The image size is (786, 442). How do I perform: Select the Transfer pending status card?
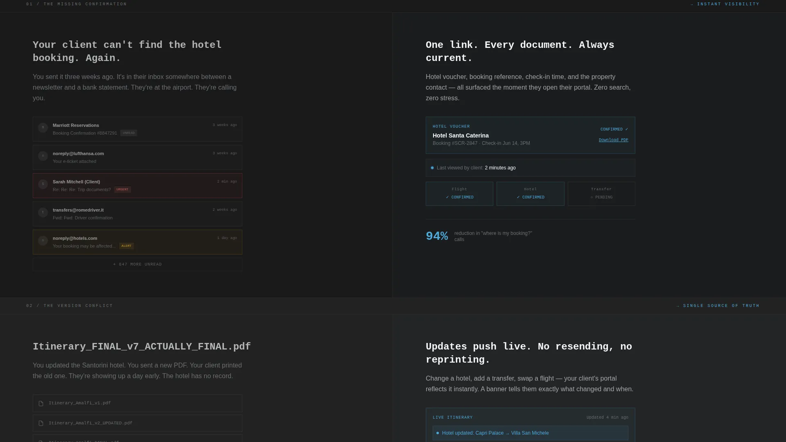(601, 194)
